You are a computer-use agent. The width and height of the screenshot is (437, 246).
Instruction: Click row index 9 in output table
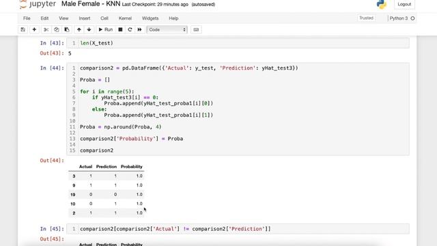[x=74, y=185]
